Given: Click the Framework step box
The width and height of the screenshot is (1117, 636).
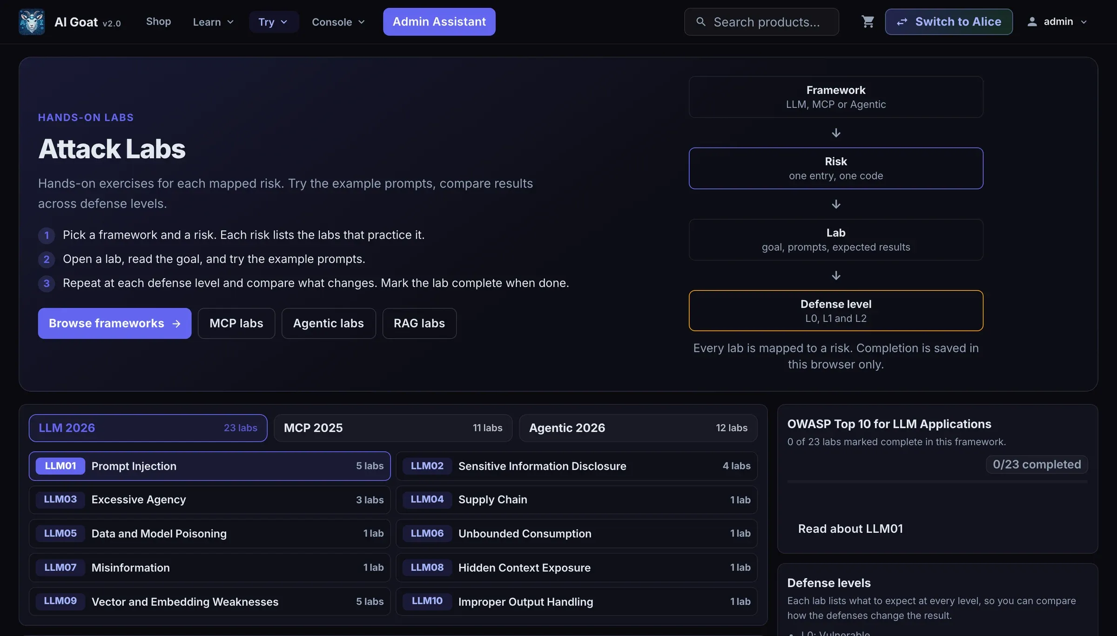Looking at the screenshot, I should (836, 97).
